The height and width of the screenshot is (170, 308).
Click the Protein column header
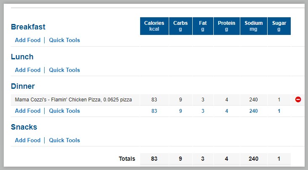pos(227,26)
